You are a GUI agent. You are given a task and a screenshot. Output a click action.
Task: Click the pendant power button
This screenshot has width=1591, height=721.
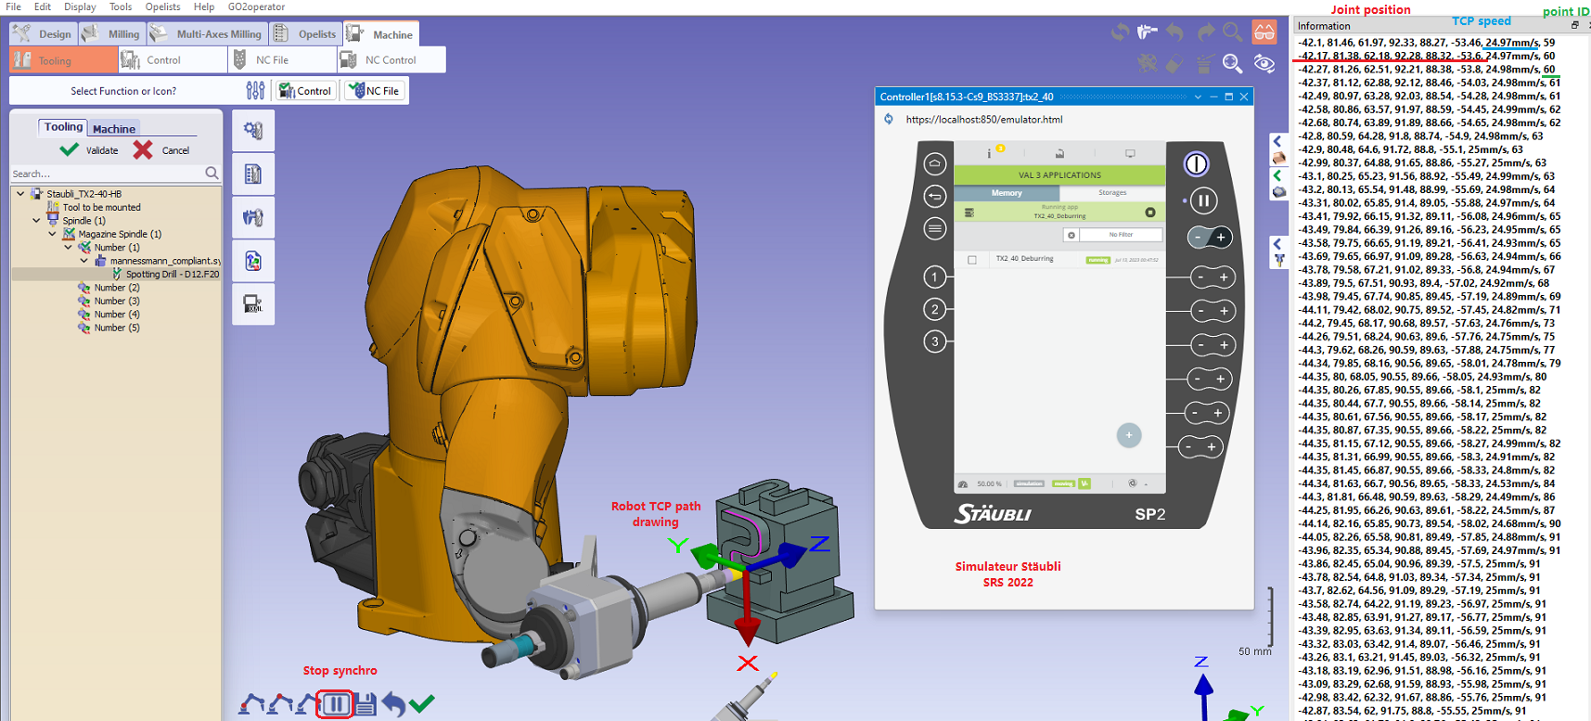coord(1196,164)
